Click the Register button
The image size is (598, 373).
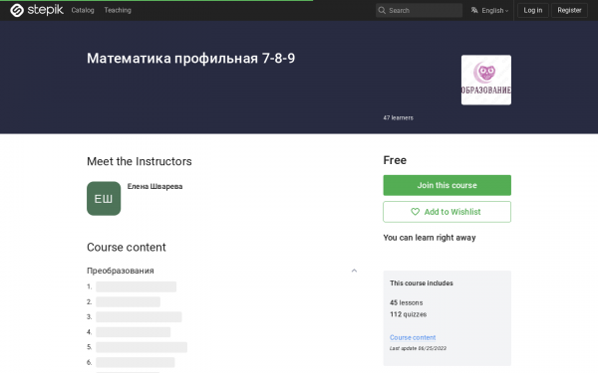(x=569, y=10)
